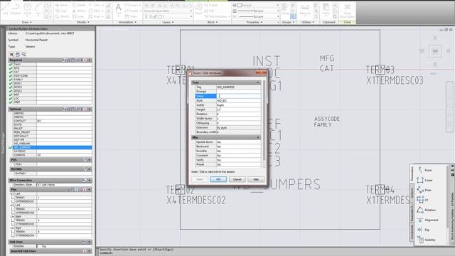Click Help in Insert / Edit Attributes dialog
The height and width of the screenshot is (256, 455).
[256, 179]
